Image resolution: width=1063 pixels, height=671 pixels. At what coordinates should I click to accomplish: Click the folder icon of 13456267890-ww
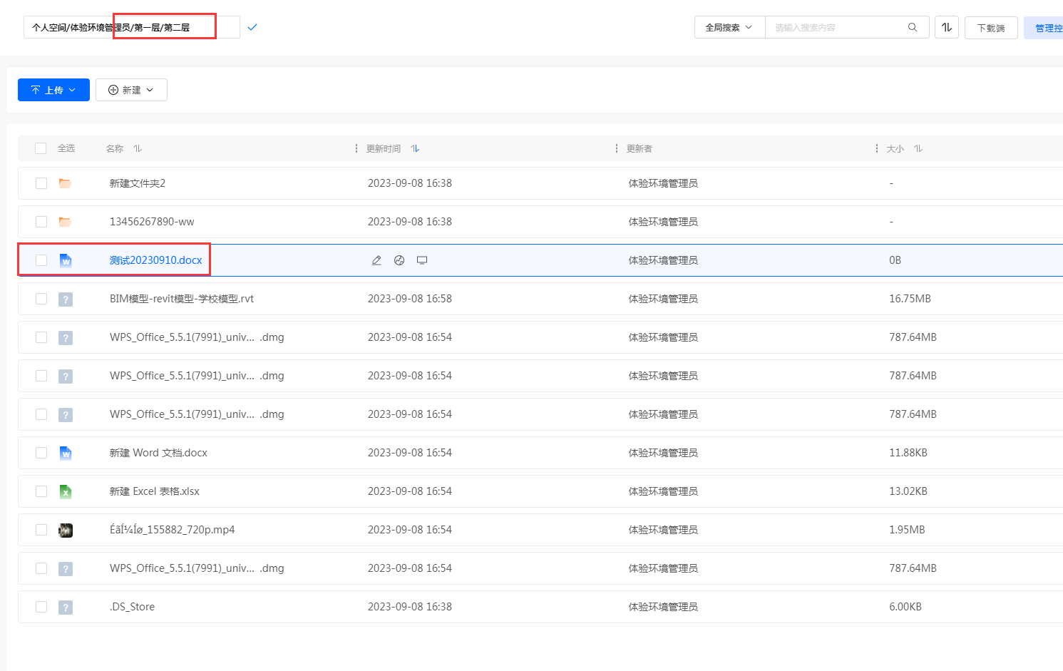click(x=65, y=222)
